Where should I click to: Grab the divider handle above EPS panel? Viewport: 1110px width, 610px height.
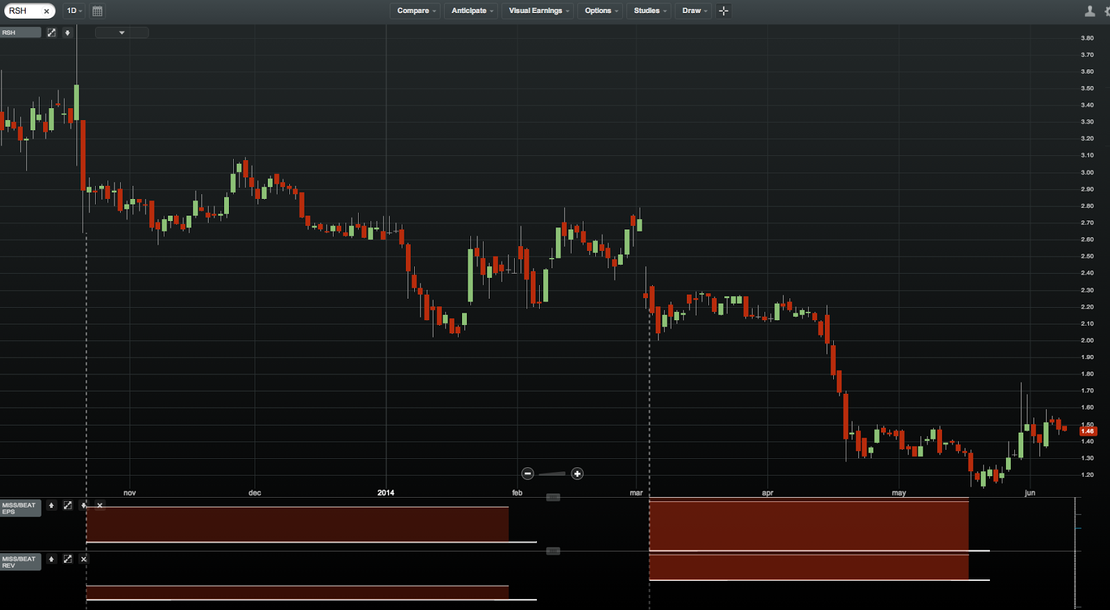[x=553, y=497]
